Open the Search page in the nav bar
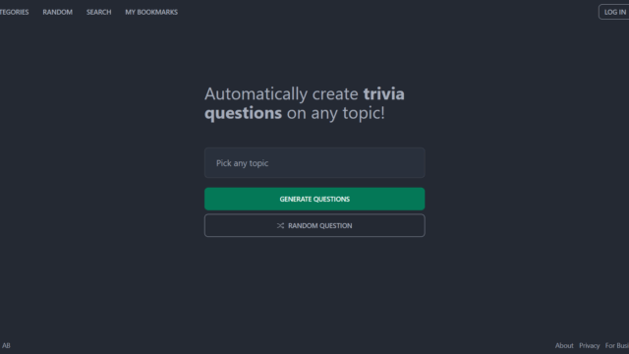 (98, 12)
